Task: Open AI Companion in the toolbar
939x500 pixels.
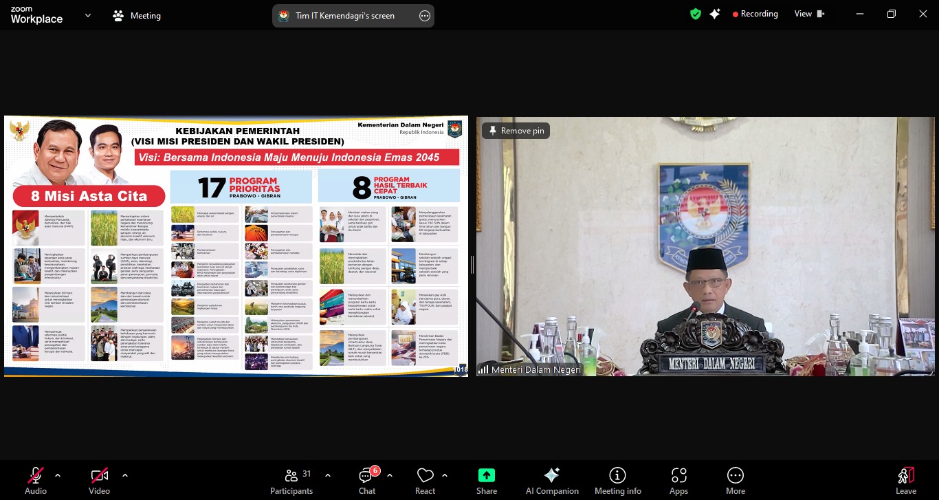Action: (x=551, y=481)
